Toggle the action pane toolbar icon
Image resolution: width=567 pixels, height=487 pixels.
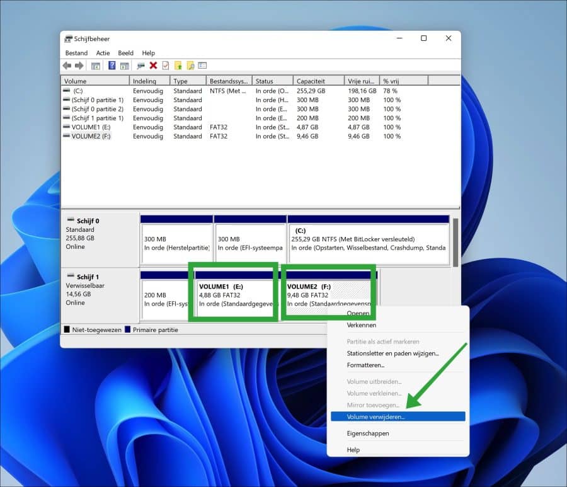coord(124,66)
